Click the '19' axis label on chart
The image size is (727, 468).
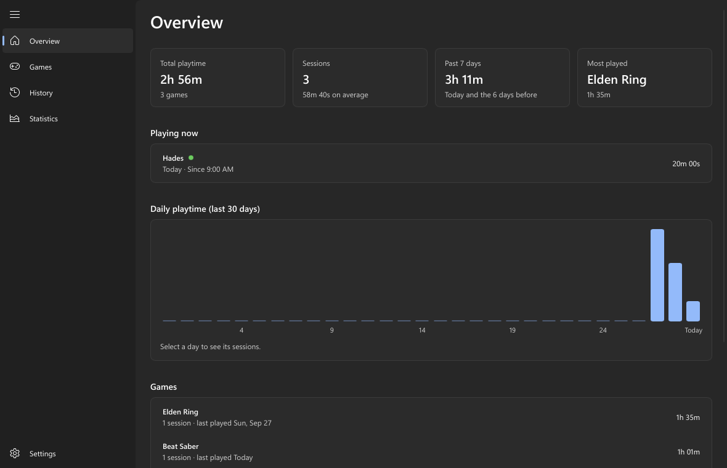coord(513,330)
